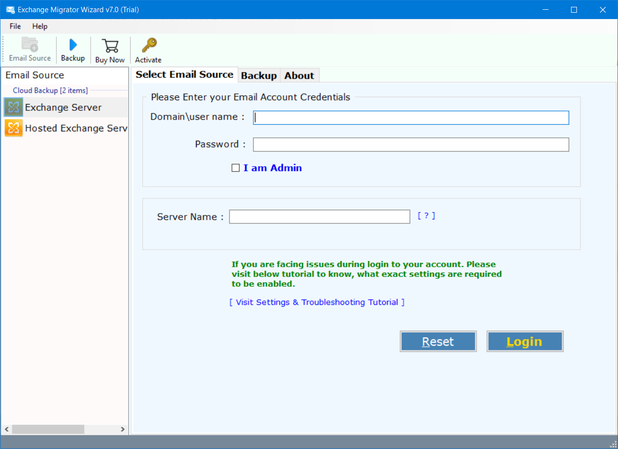This screenshot has width=618, height=449.
Task: Click the Reset button
Action: [x=438, y=342]
